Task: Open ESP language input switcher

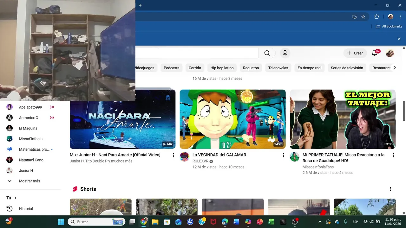Action: (x=356, y=222)
